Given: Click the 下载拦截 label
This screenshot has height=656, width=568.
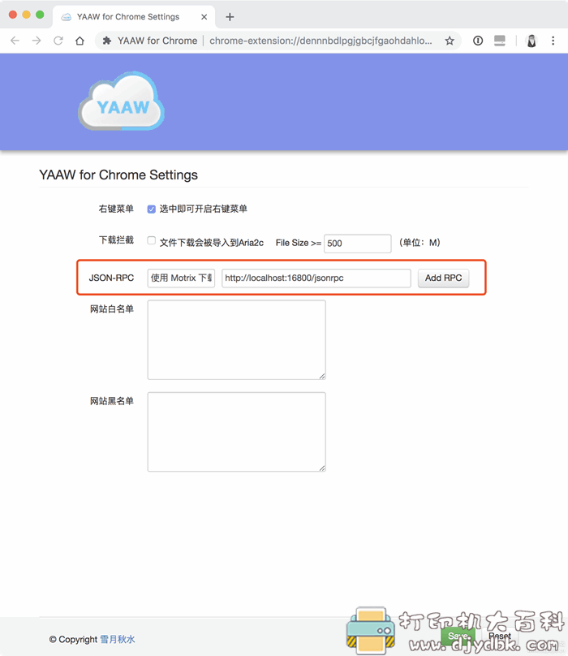Looking at the screenshot, I should click(x=116, y=240).
